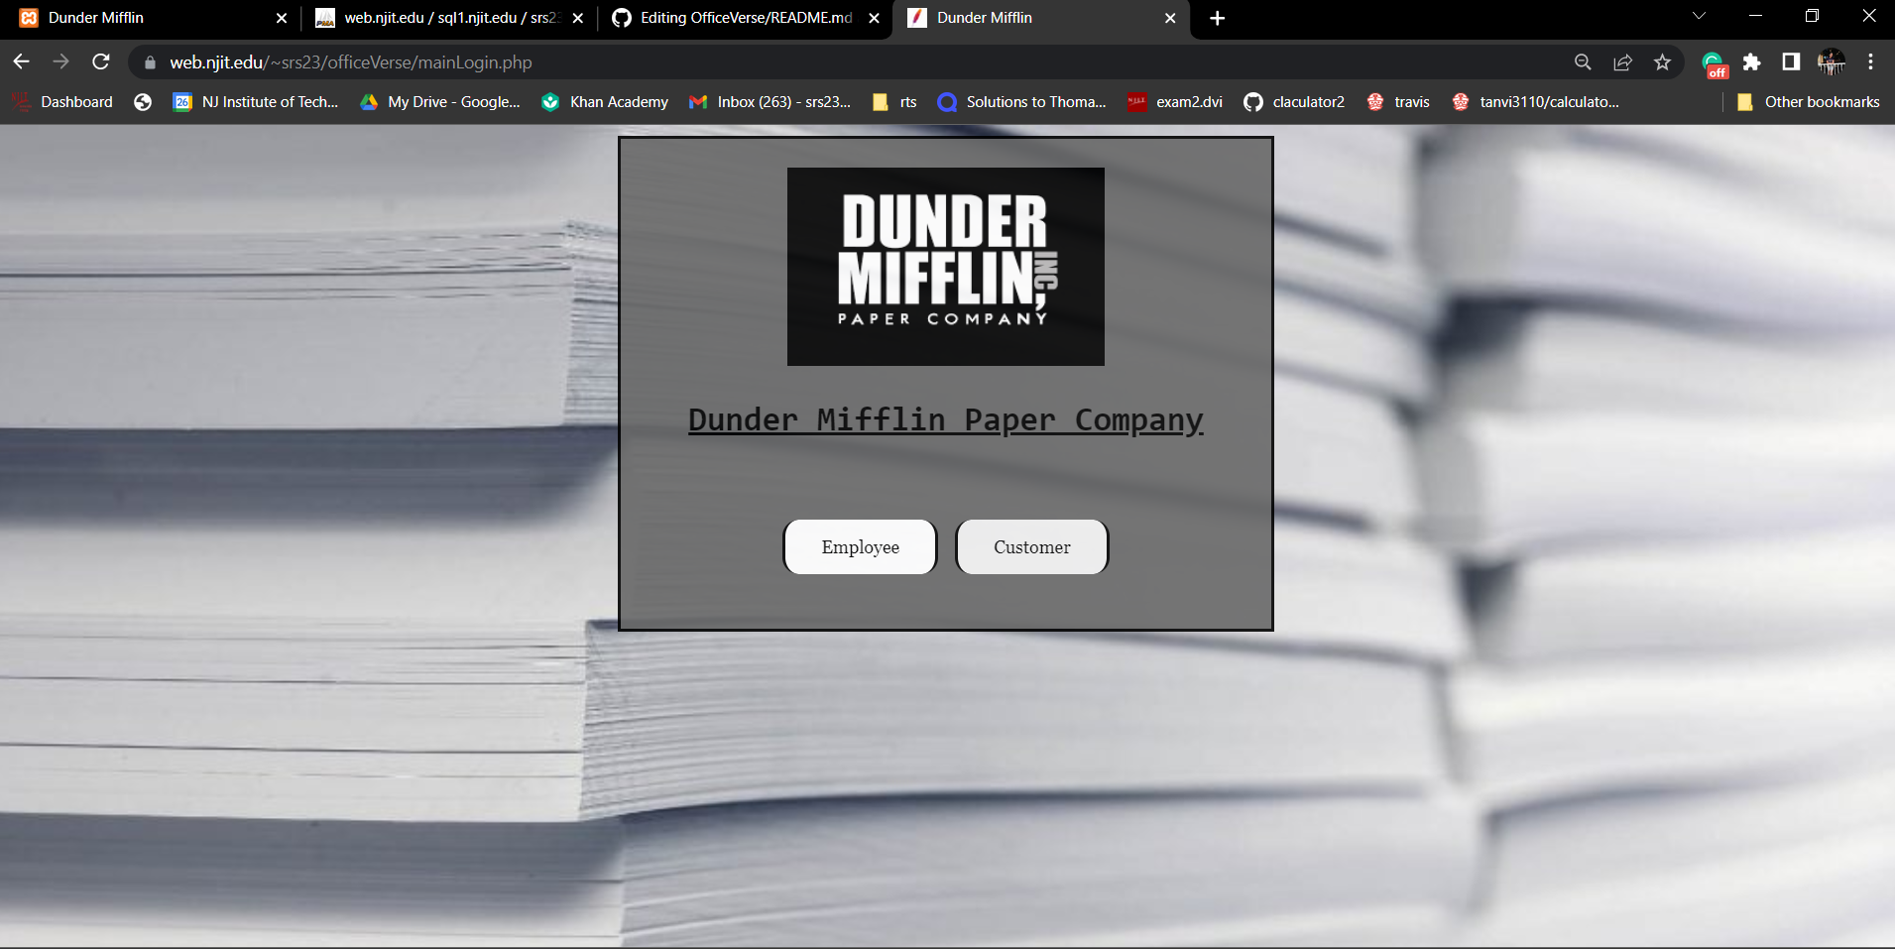Navigate back using the back arrow

(x=20, y=61)
